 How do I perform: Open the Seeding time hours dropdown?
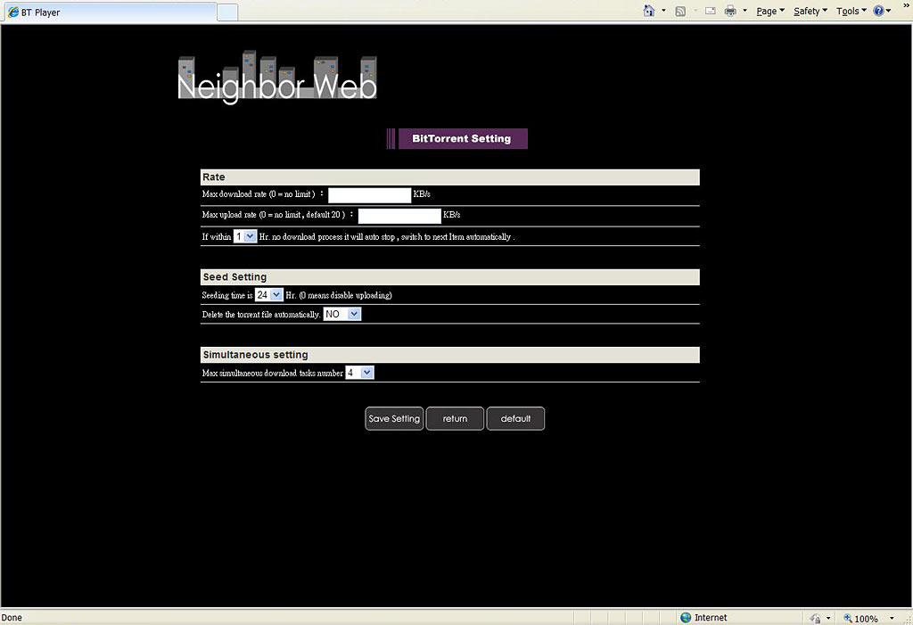pos(269,295)
